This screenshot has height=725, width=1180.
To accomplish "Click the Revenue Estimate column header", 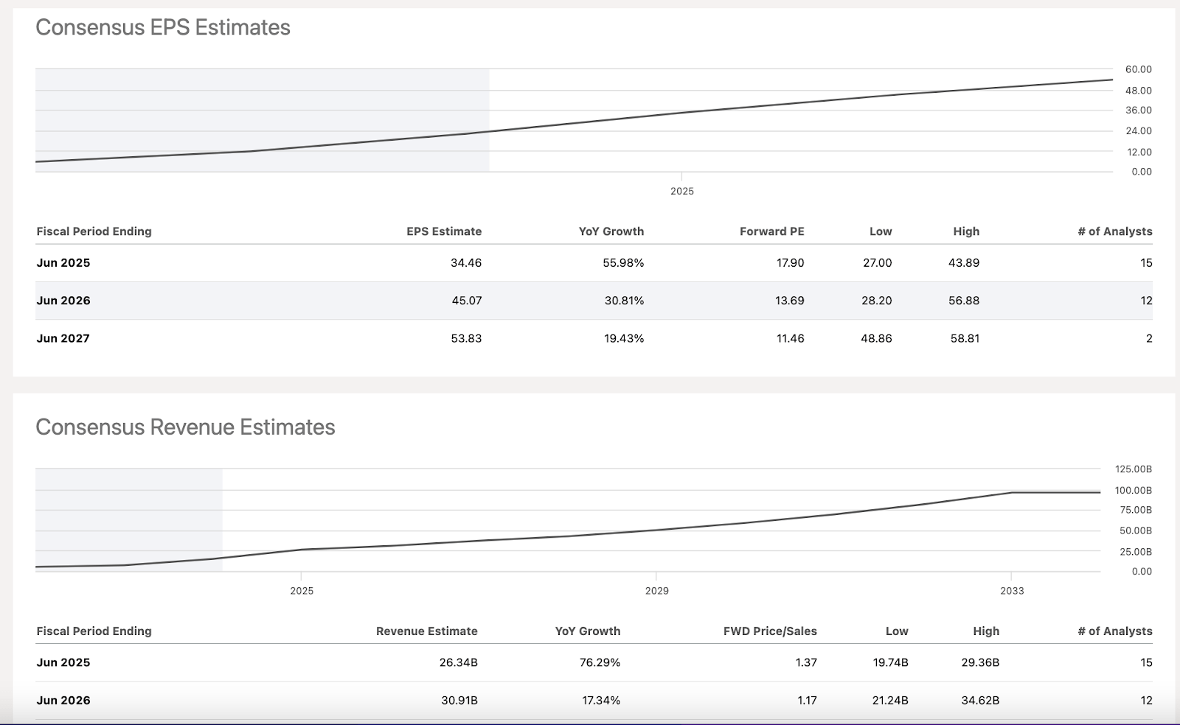I will tap(426, 631).
